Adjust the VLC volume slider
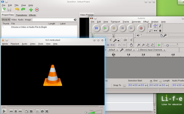This screenshot has height=114, width=184. coord(95,112)
